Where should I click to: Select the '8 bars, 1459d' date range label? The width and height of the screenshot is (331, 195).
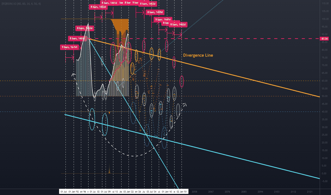pyautogui.click(x=155, y=12)
